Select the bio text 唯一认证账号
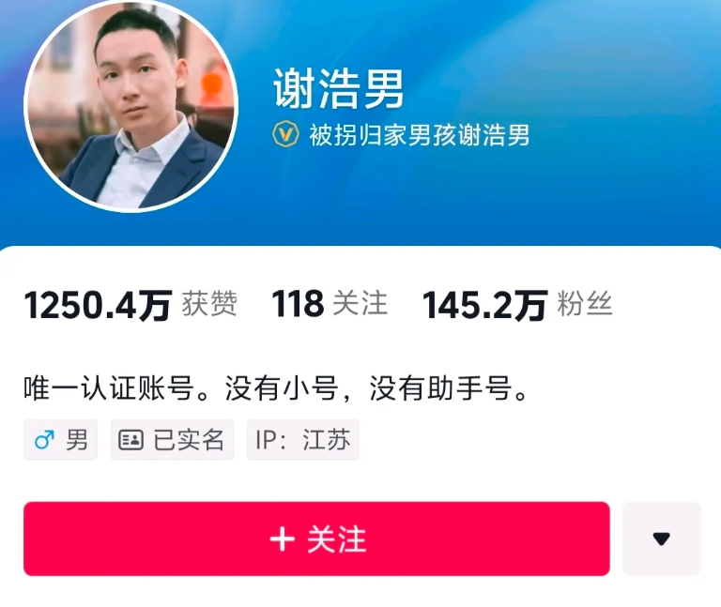 (x=109, y=388)
